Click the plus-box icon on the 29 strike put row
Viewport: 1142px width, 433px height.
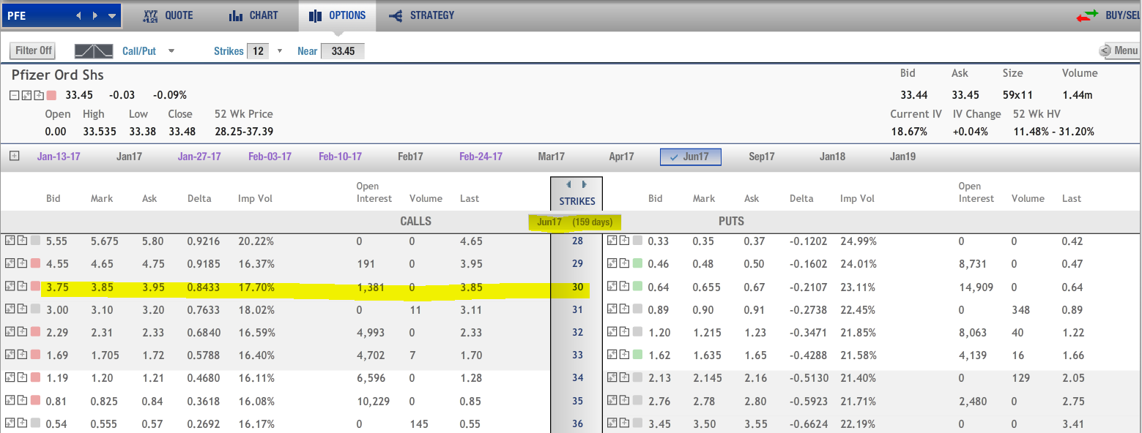point(625,263)
